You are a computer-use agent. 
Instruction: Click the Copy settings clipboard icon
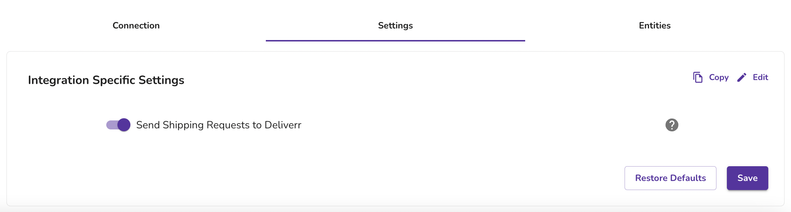pyautogui.click(x=698, y=78)
